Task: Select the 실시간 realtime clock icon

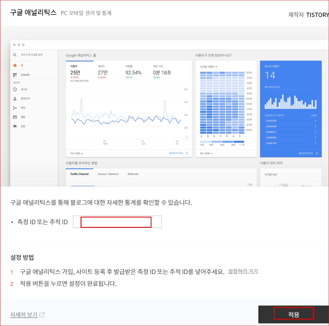Action: [x=15, y=89]
